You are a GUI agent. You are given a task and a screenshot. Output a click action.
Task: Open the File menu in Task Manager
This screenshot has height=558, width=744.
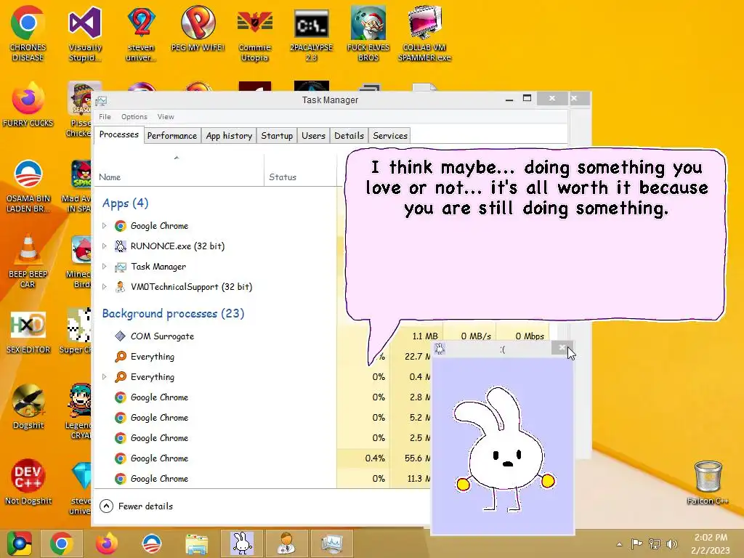pos(105,117)
